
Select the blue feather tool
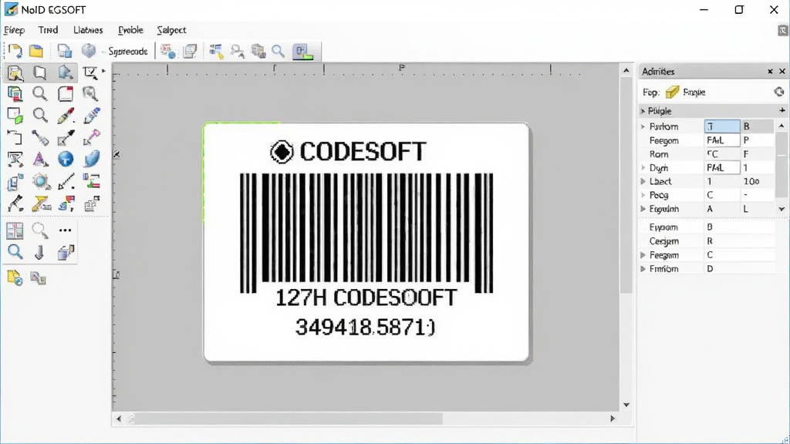click(91, 159)
